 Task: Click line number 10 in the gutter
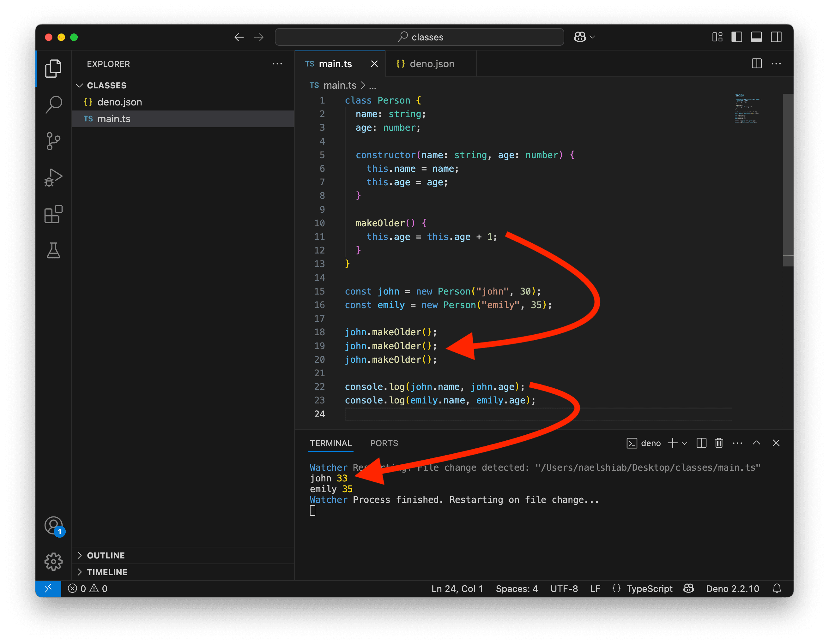click(319, 223)
